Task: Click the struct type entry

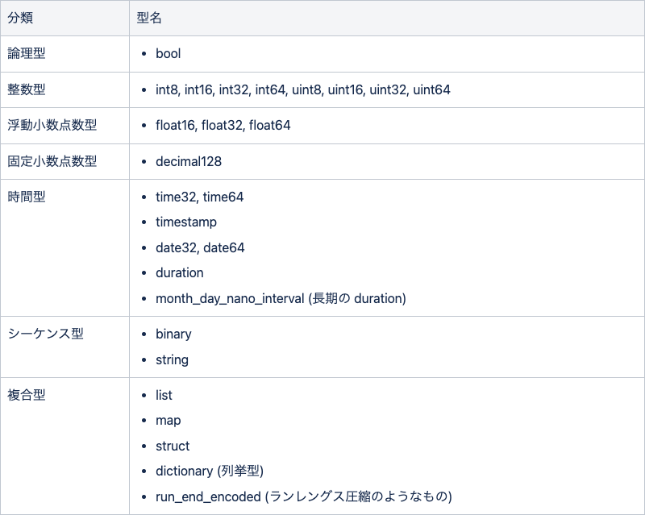Action: pos(172,446)
